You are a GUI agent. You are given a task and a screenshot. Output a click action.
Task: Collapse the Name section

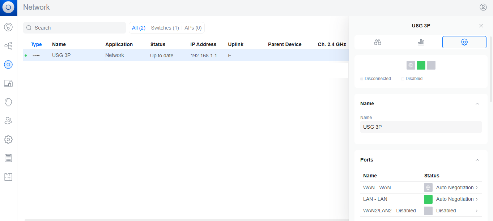click(477, 104)
